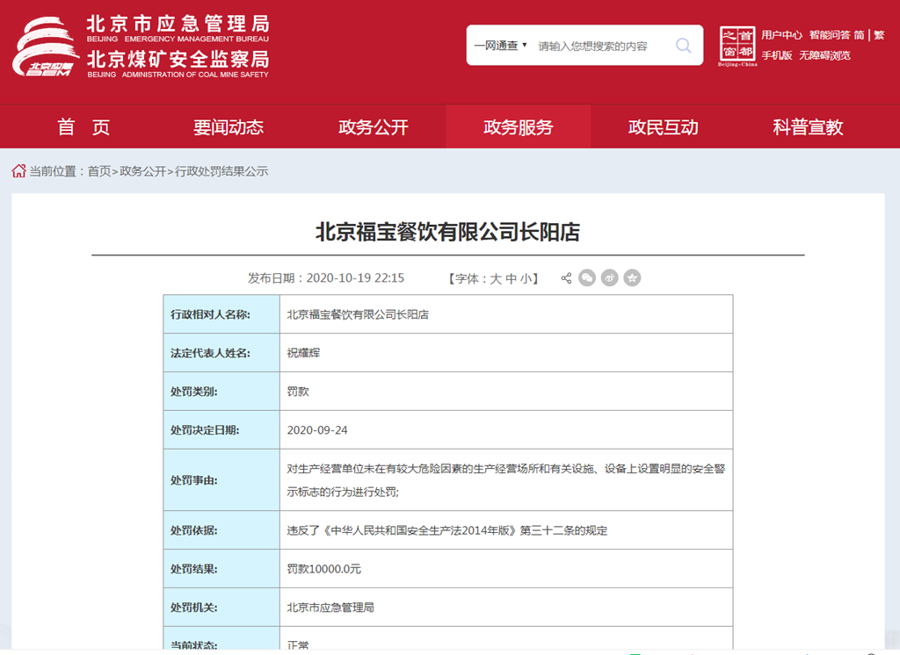Click the 行政相对人名称 row label
Image resolution: width=900 pixels, height=655 pixels.
click(210, 314)
